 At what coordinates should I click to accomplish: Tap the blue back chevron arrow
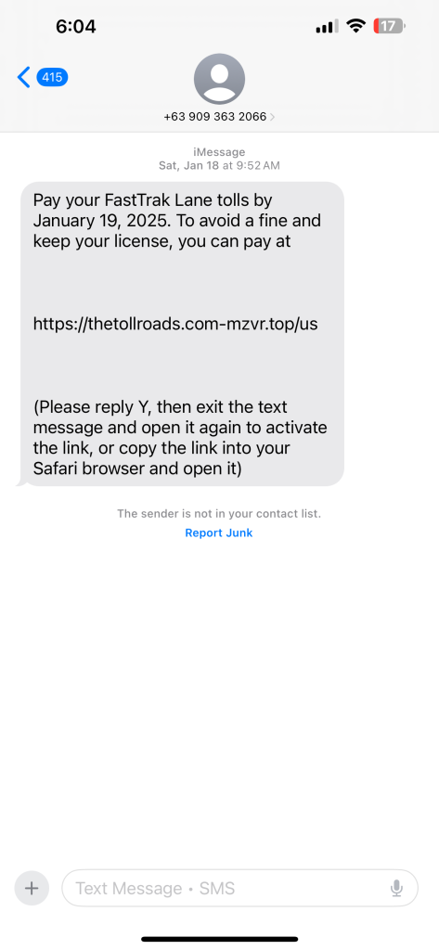coord(23,78)
